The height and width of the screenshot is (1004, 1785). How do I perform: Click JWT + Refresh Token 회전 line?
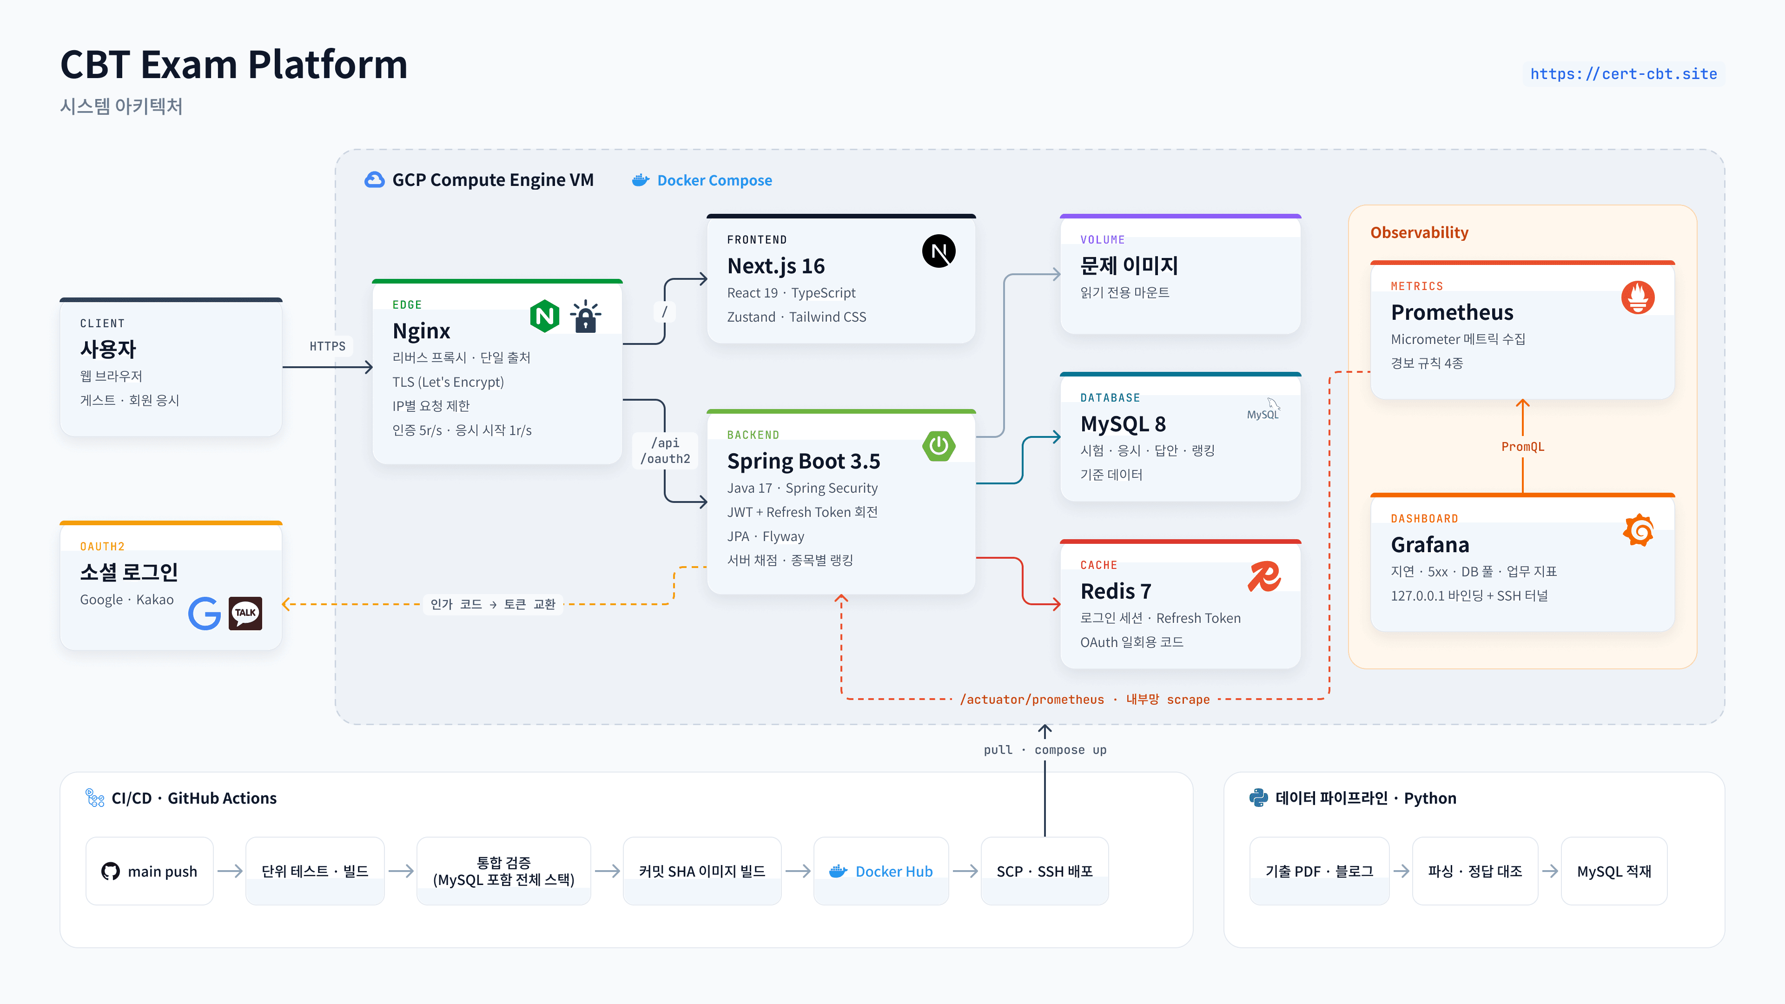(x=802, y=512)
